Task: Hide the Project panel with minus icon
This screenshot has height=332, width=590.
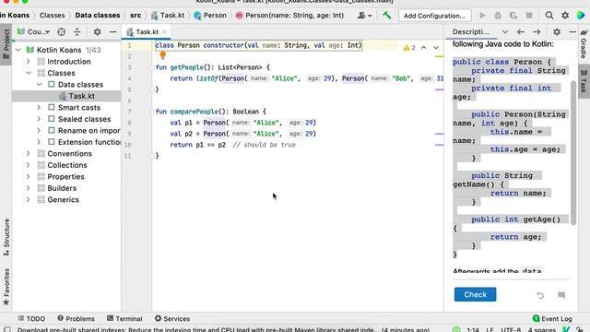Action: [112, 32]
